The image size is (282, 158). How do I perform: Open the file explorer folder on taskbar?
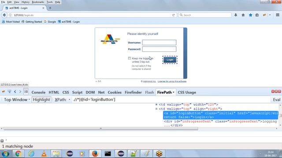[56, 154]
